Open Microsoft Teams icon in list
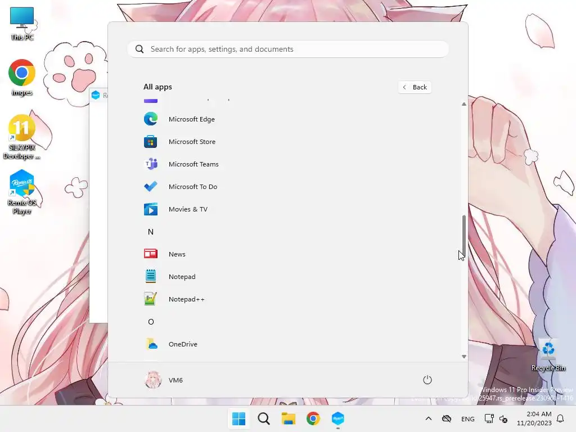This screenshot has width=576, height=432. [151, 164]
